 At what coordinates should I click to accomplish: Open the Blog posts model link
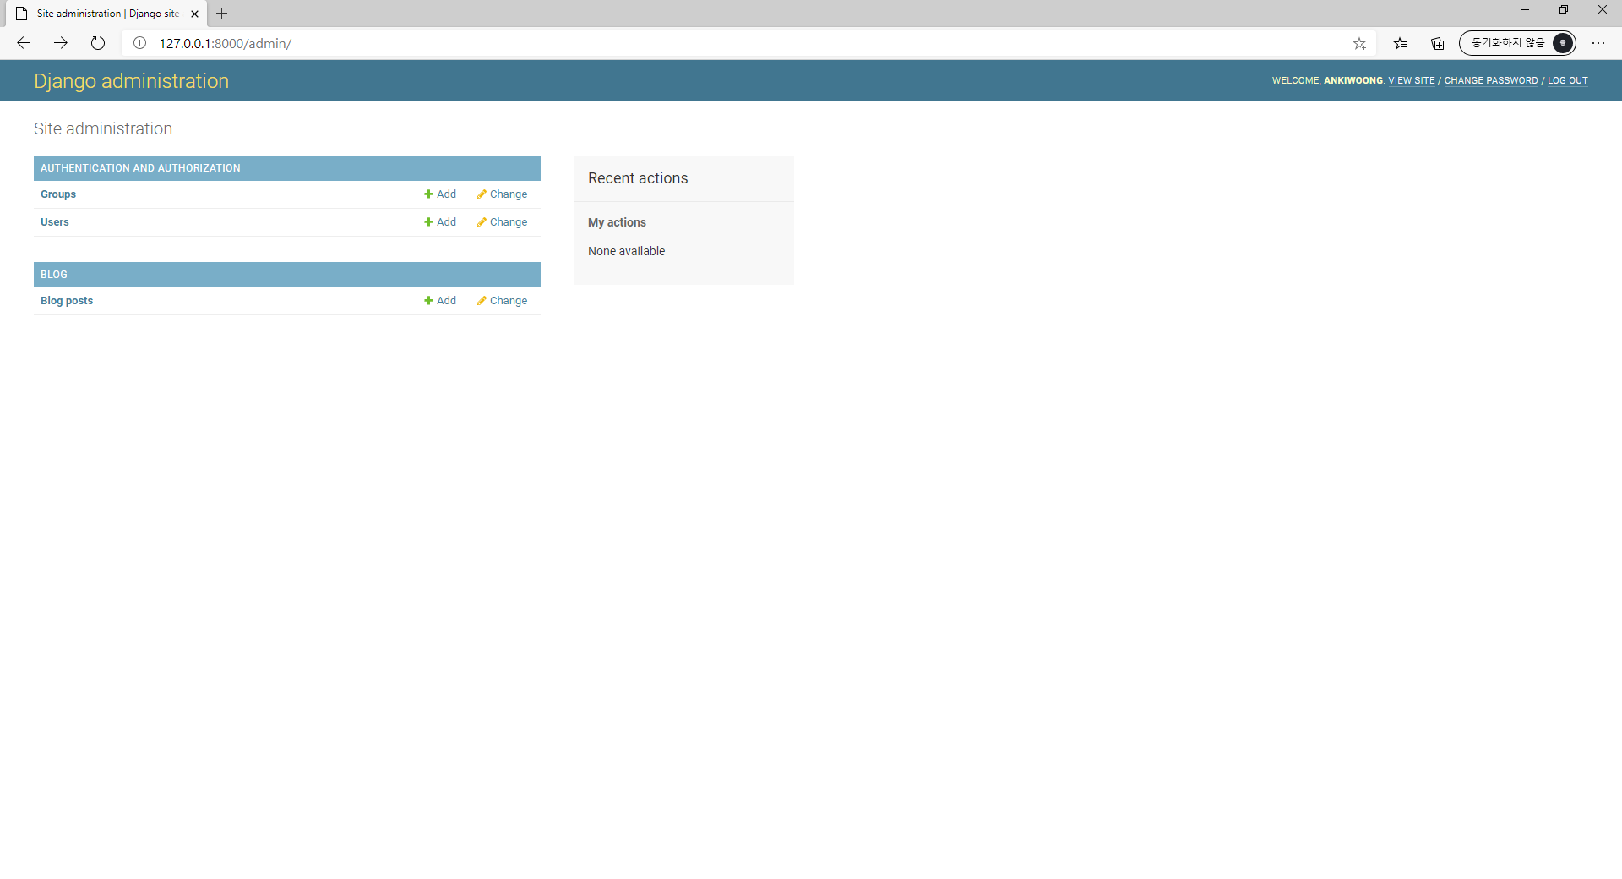click(67, 301)
